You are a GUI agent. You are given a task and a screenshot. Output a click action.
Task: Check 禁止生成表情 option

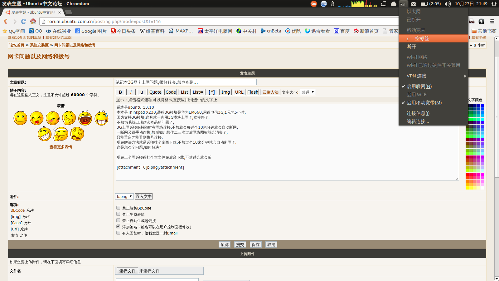[x=118, y=214]
